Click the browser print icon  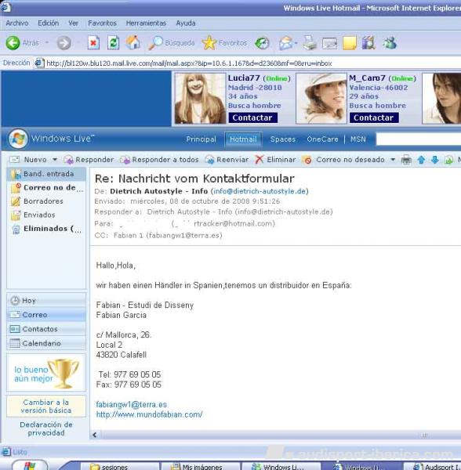tap(309, 43)
